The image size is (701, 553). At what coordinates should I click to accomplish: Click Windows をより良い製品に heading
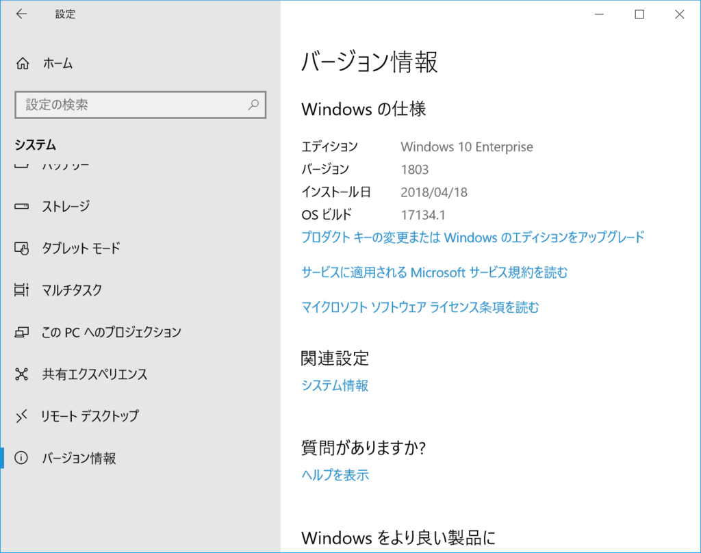398,538
